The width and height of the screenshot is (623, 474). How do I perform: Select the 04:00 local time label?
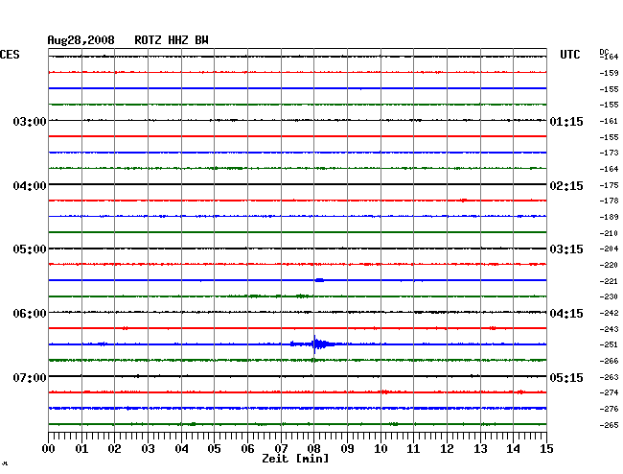point(30,186)
